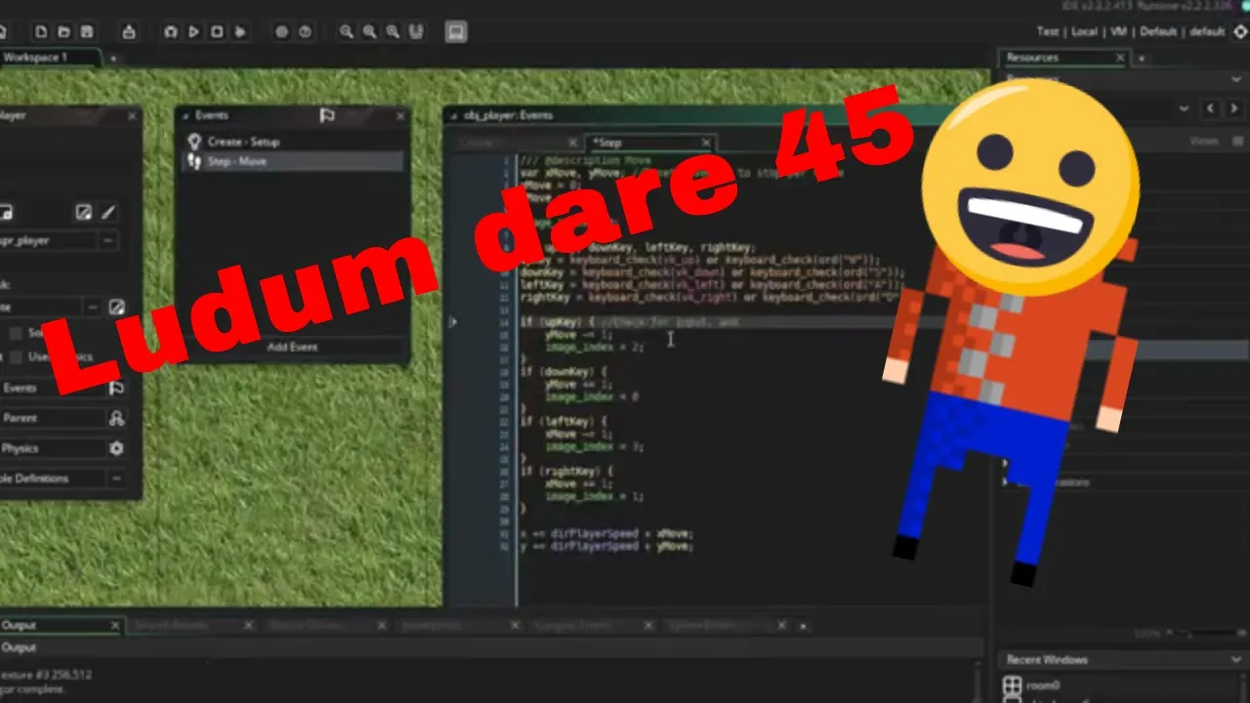Switch to the Search Results tab

[x=192, y=625]
